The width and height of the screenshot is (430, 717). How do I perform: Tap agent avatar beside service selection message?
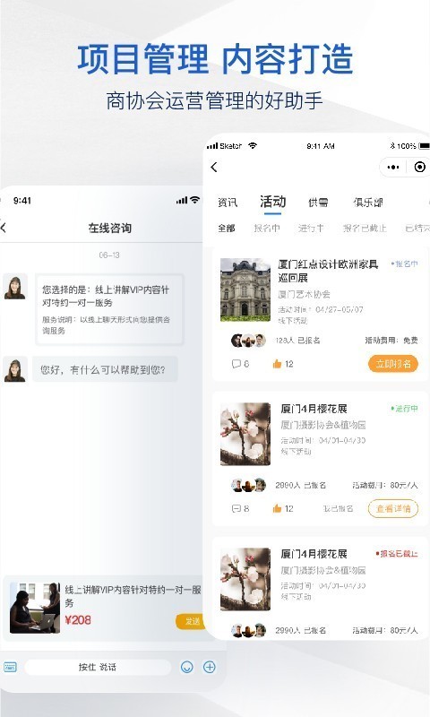[x=15, y=287]
